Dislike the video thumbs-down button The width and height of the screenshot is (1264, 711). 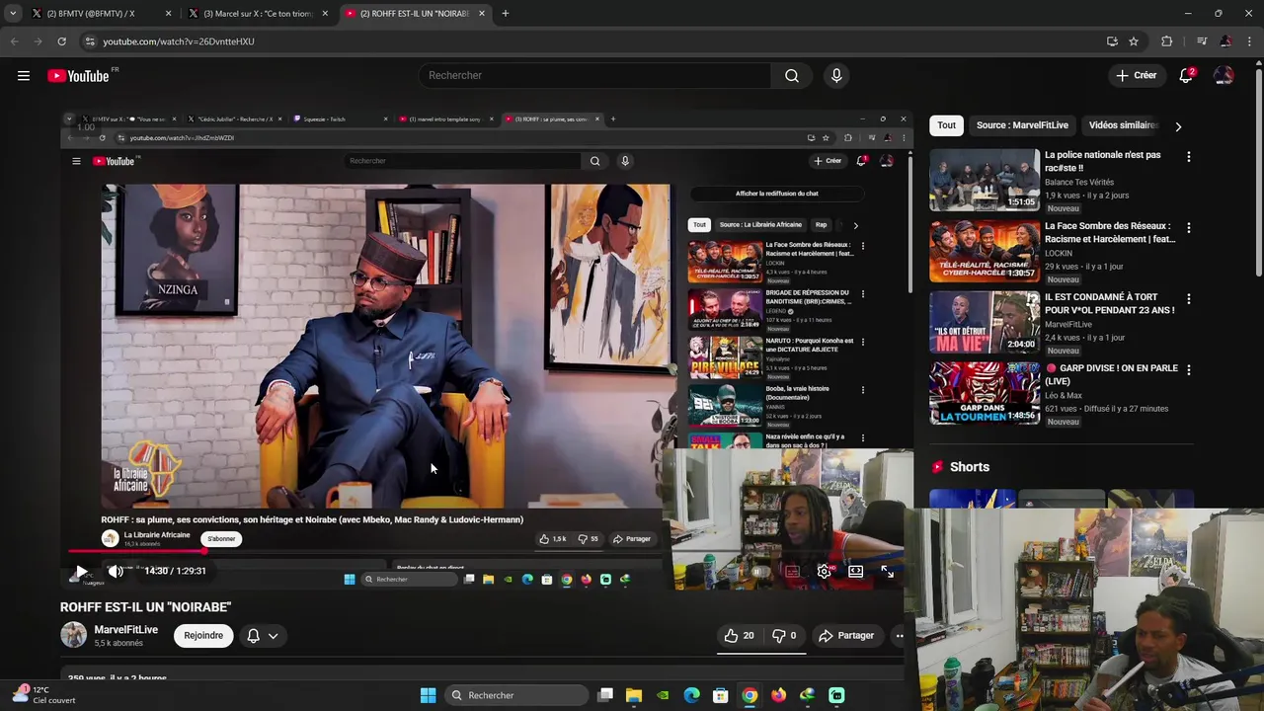[784, 636]
